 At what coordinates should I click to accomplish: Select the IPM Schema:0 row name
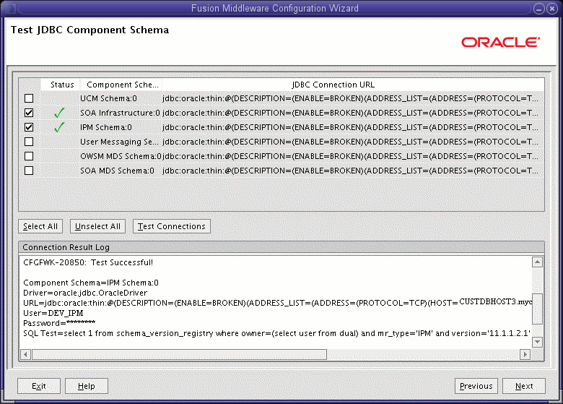coord(106,127)
